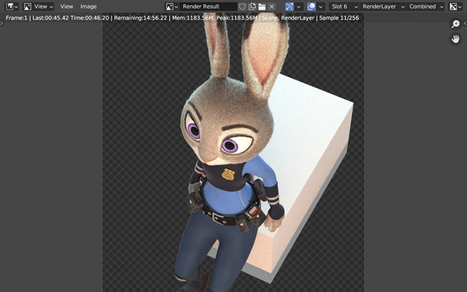Click the new image duplicate icon

point(252,7)
